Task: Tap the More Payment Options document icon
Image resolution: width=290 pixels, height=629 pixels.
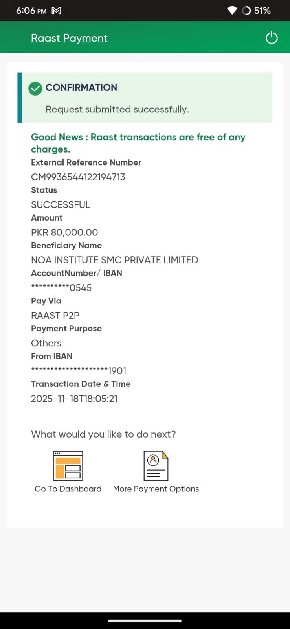Action: pos(156,466)
